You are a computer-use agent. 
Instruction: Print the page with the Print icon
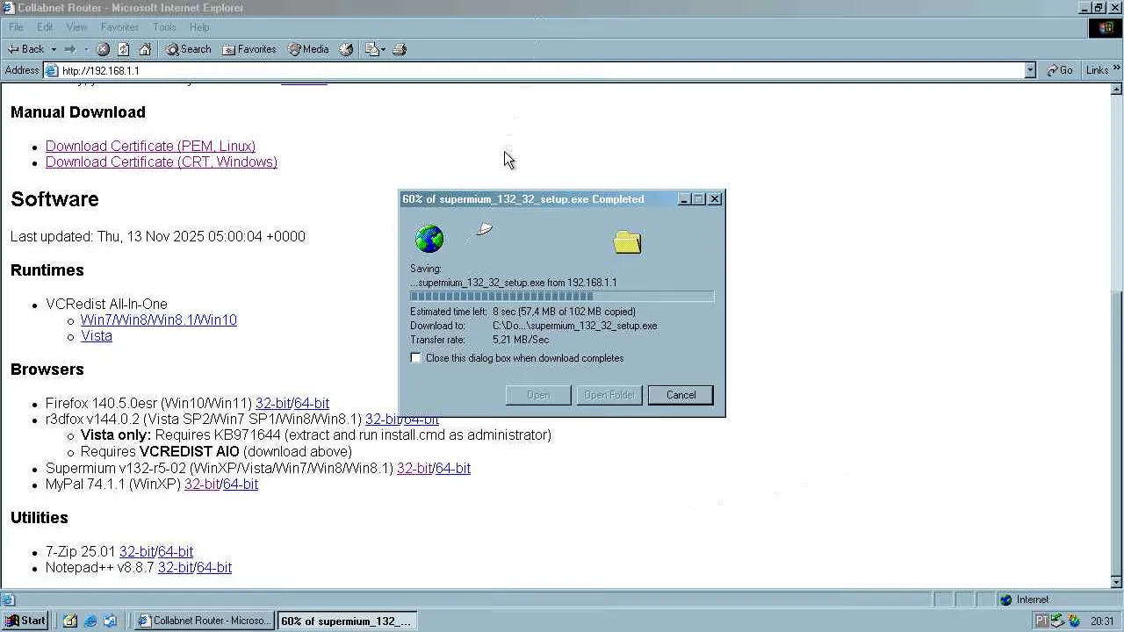coord(400,49)
